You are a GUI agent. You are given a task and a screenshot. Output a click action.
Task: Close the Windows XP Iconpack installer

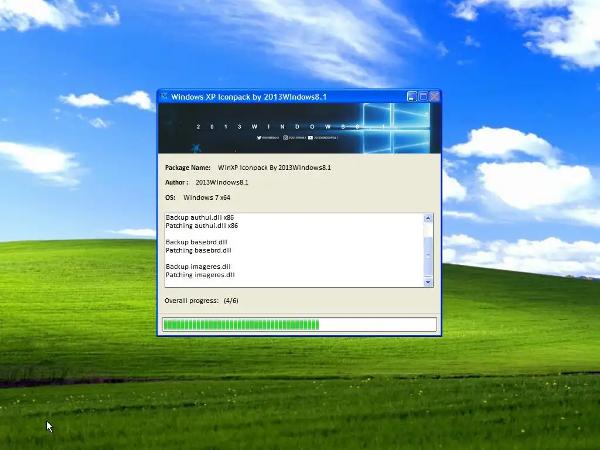(434, 97)
